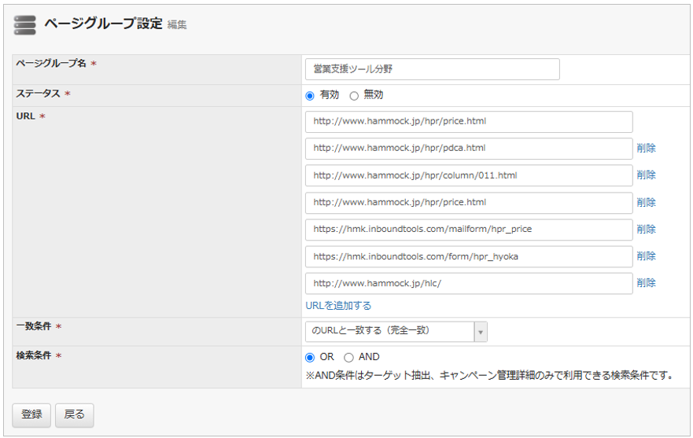
Task: Click the ※AND条件 note text
Action: (x=489, y=376)
